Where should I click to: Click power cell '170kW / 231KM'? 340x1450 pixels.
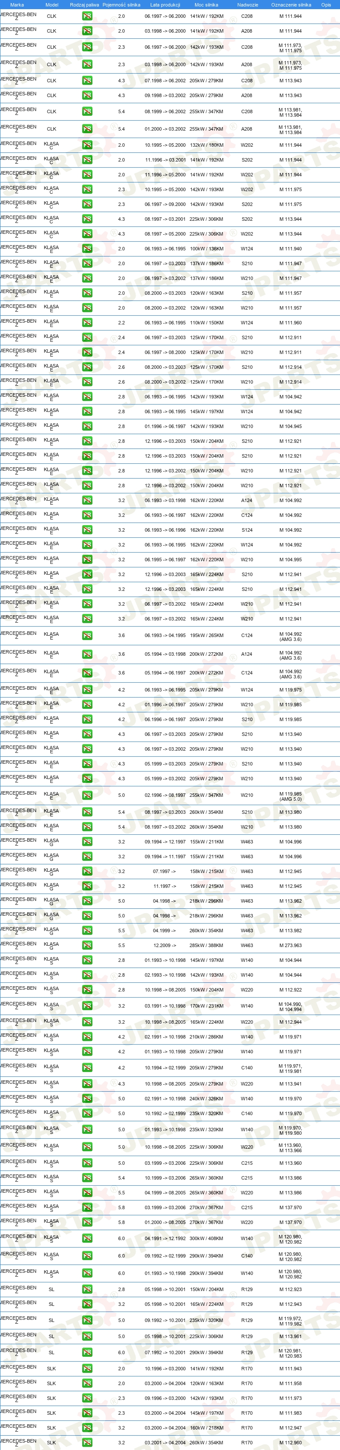click(206, 1006)
